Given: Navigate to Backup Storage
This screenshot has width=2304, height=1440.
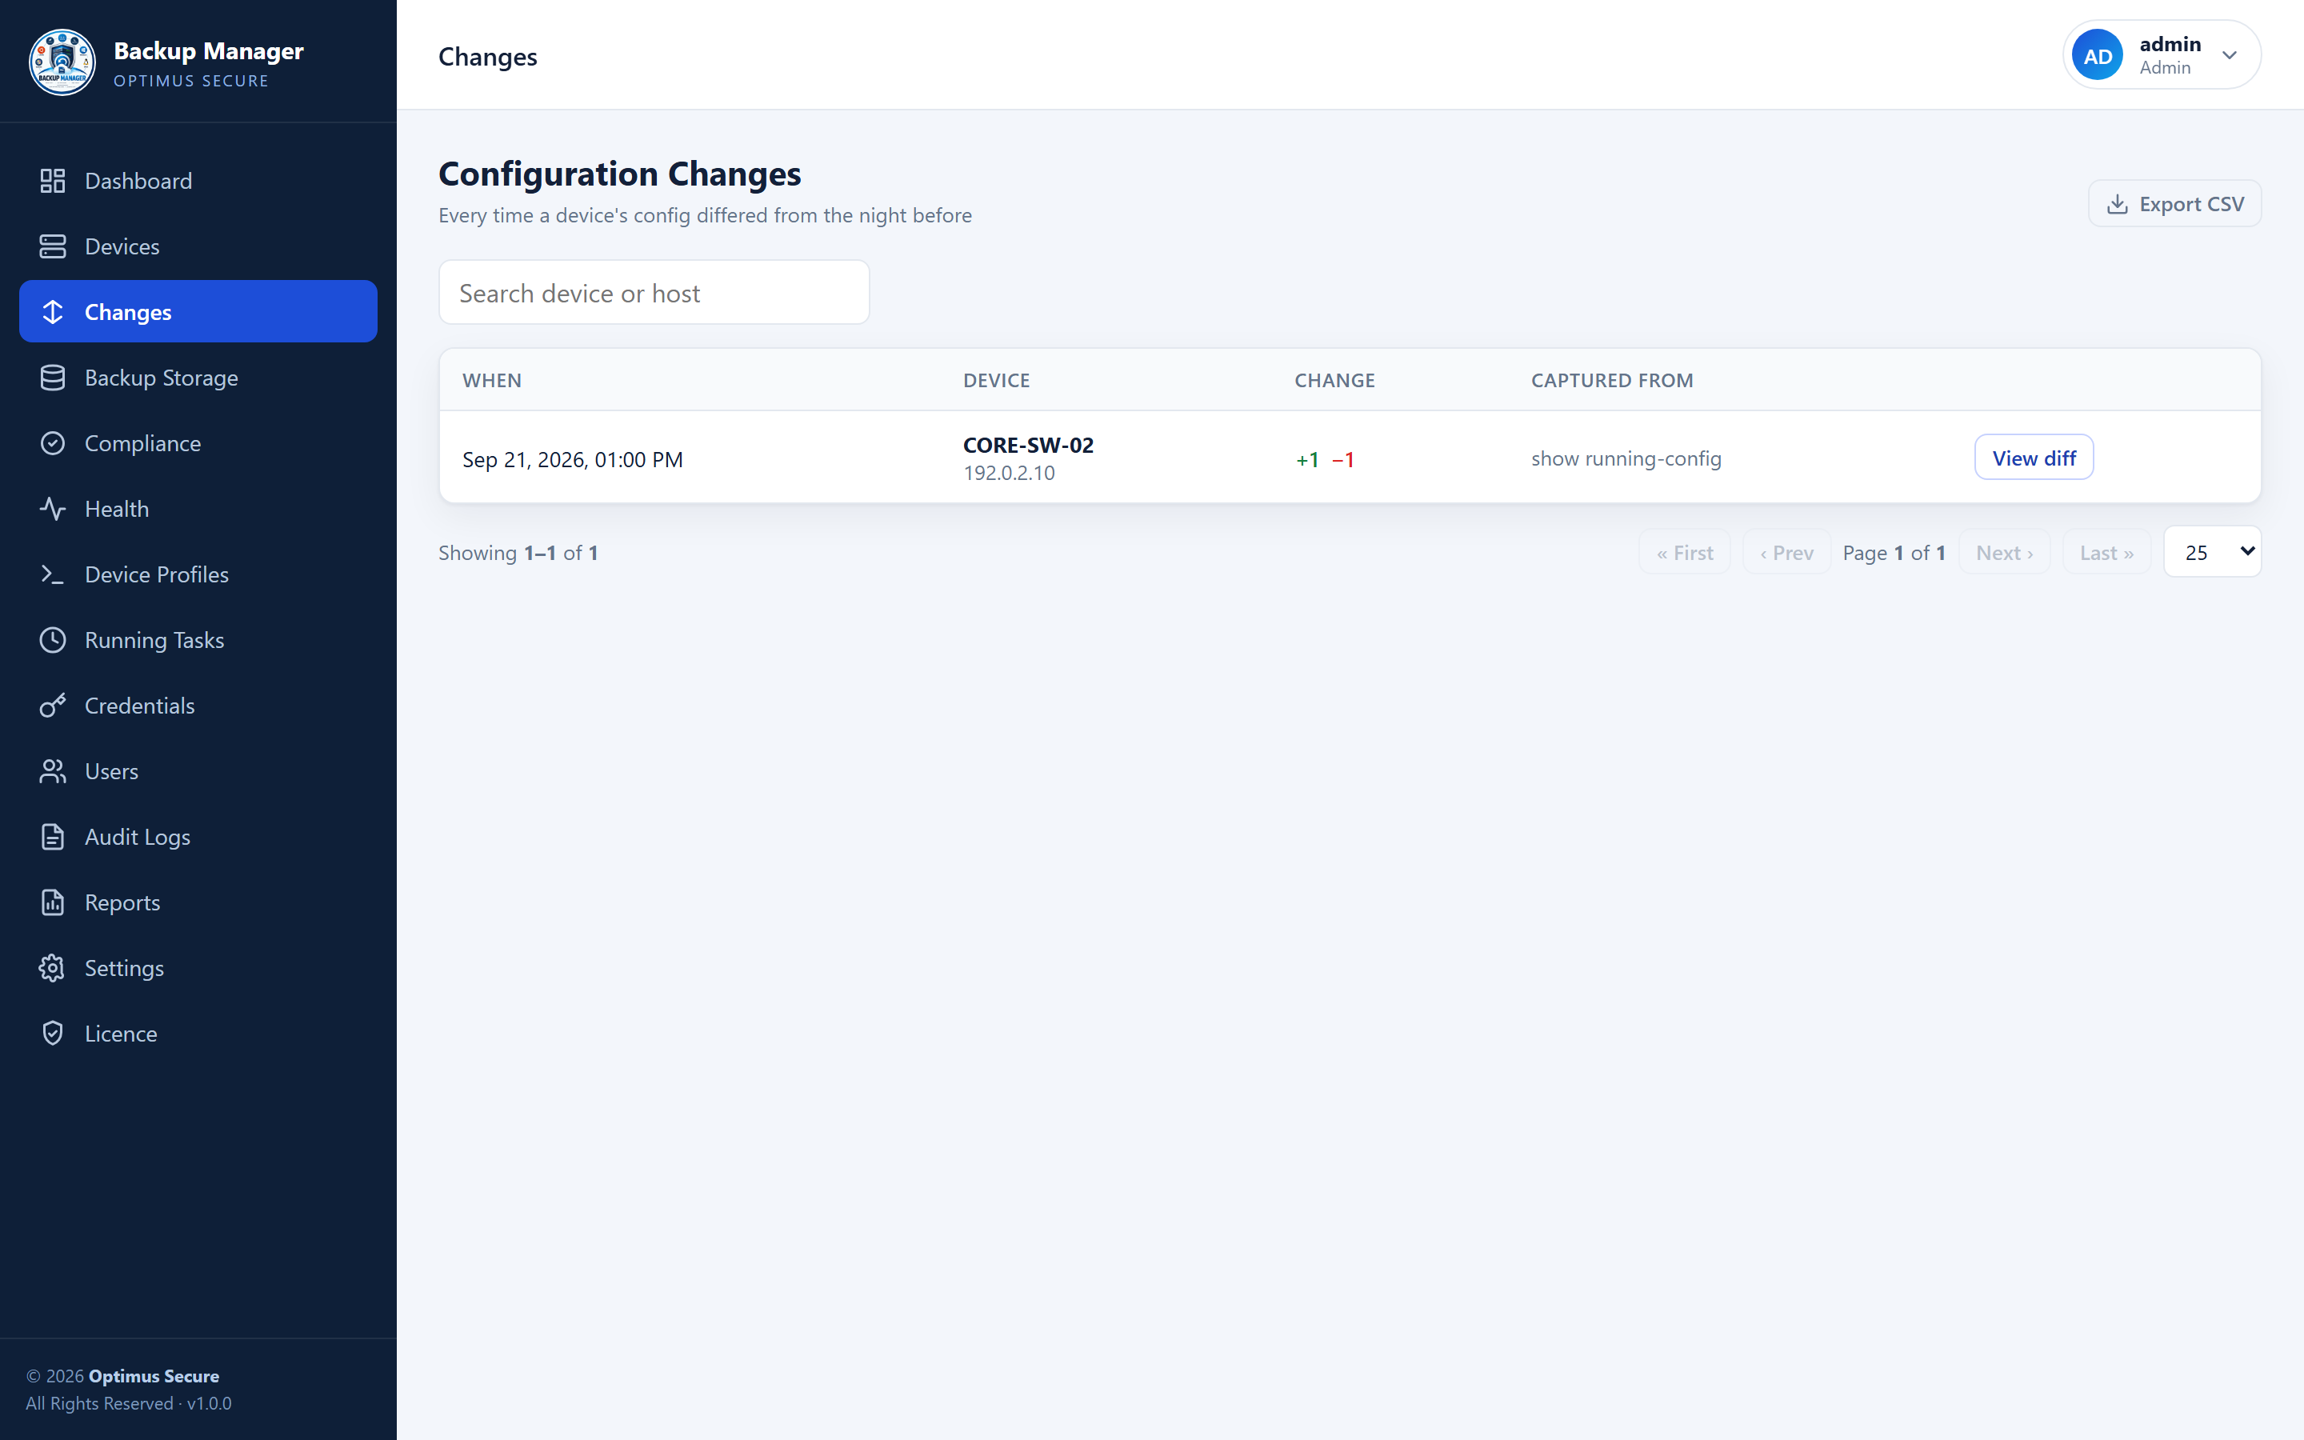Looking at the screenshot, I should [198, 378].
